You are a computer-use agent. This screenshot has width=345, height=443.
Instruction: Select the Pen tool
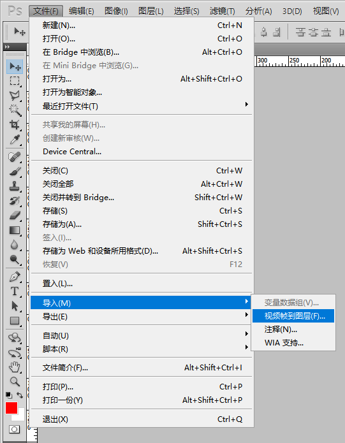pos(15,277)
